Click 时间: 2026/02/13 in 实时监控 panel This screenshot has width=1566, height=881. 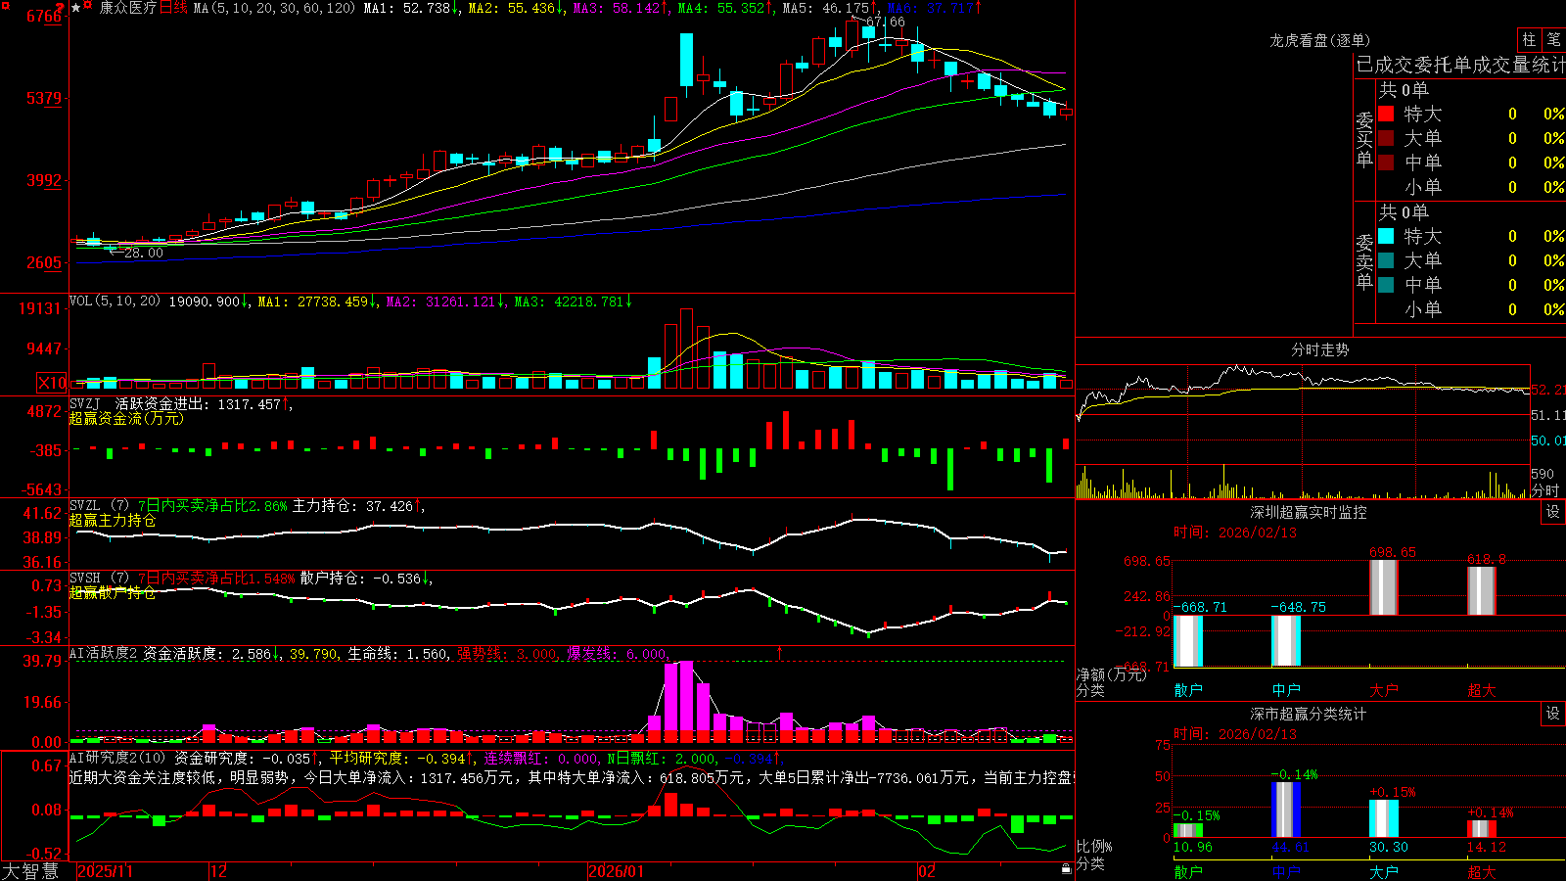1235,533
